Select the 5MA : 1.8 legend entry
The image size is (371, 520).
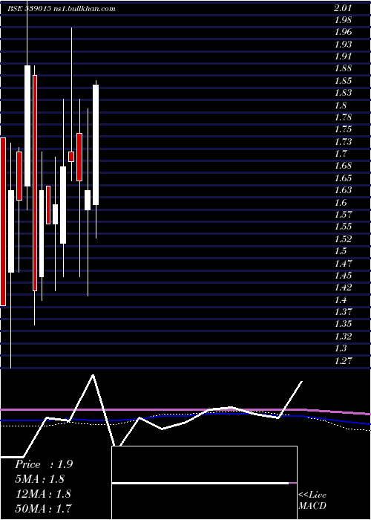[x=40, y=479]
